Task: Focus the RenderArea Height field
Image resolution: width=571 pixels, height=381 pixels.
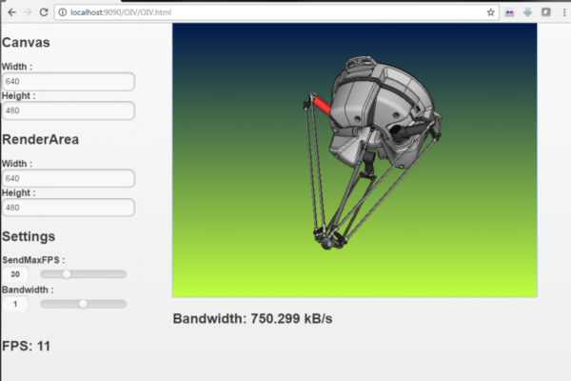Action: pos(68,207)
